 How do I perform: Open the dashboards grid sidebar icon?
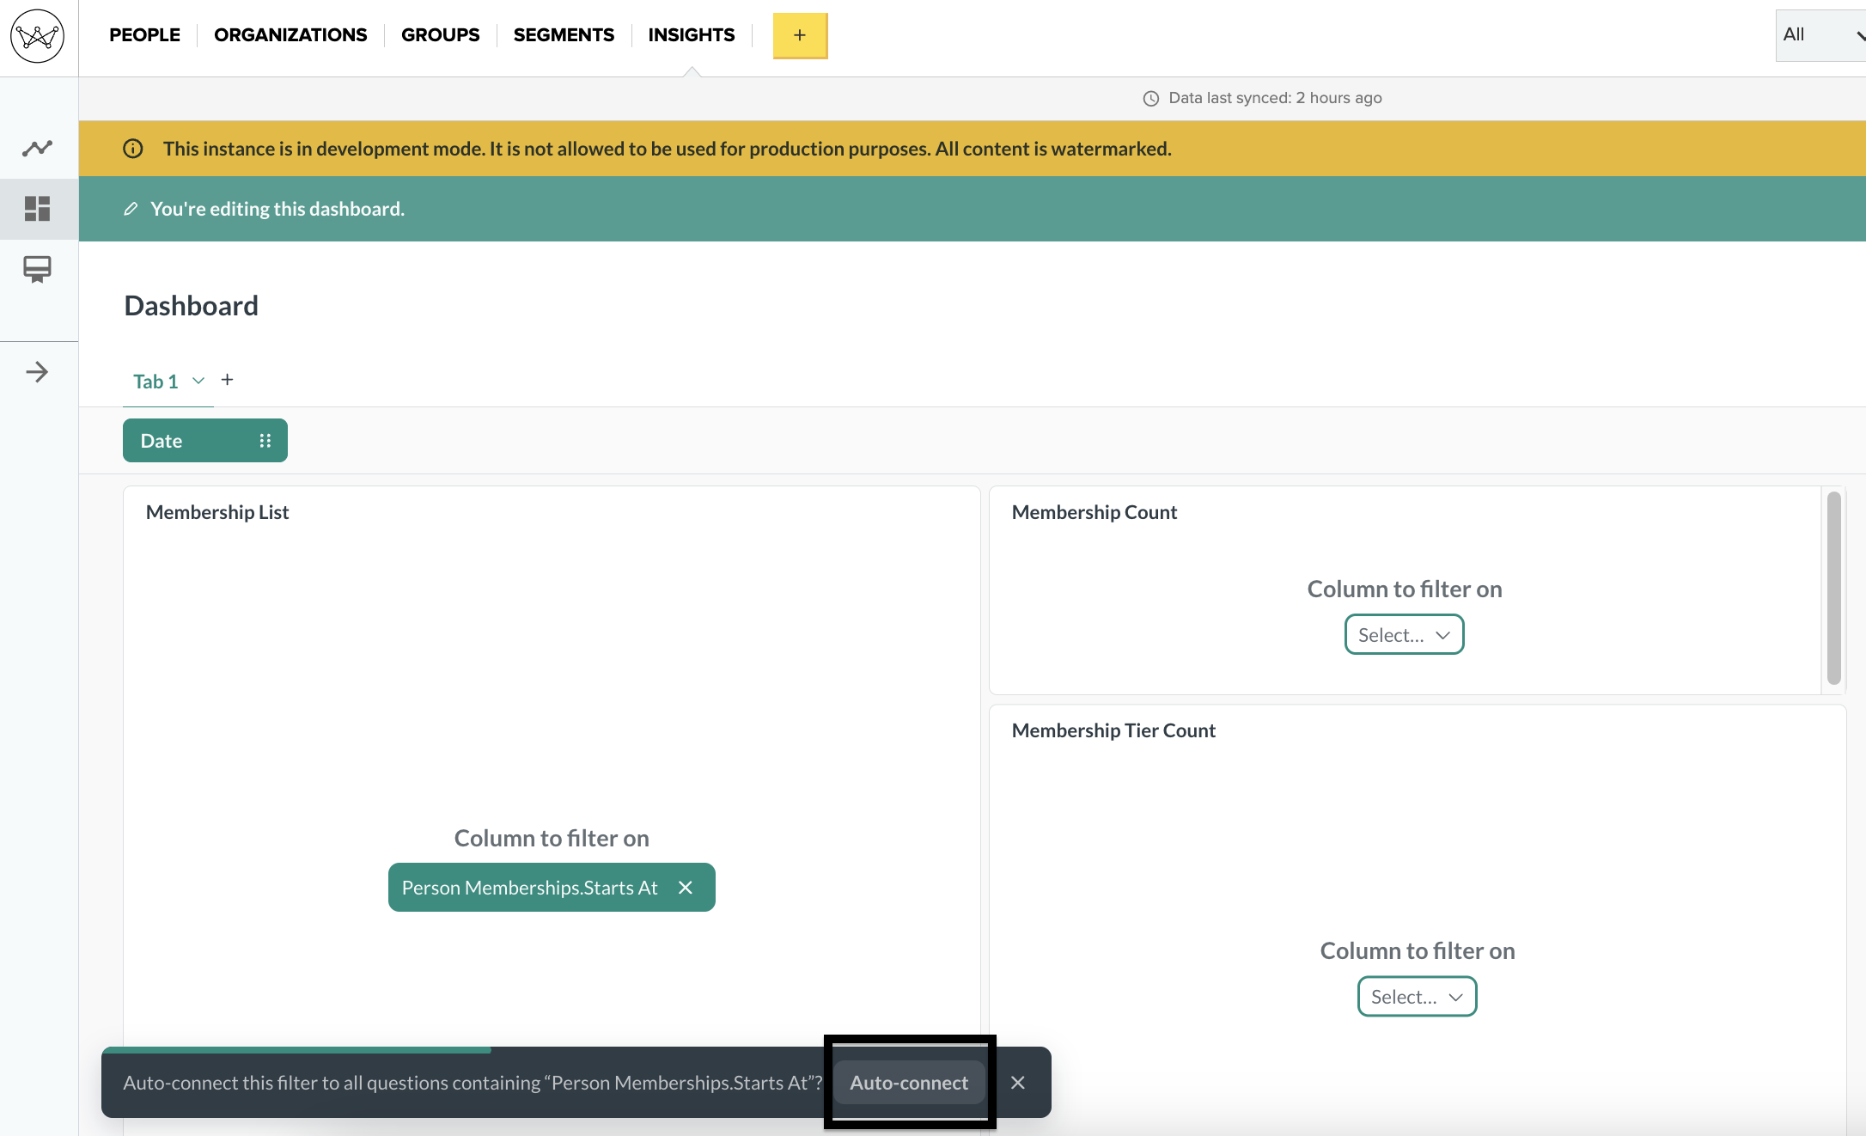pyautogui.click(x=37, y=208)
